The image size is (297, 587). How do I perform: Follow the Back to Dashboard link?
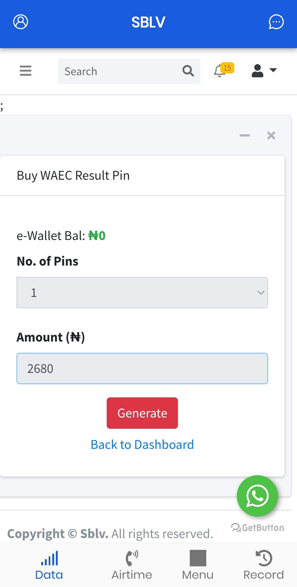(x=142, y=445)
